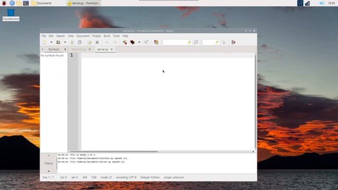Image resolution: width=338 pixels, height=190 pixels.
Task: Open the file manager taskbar icon
Action: (19, 3)
